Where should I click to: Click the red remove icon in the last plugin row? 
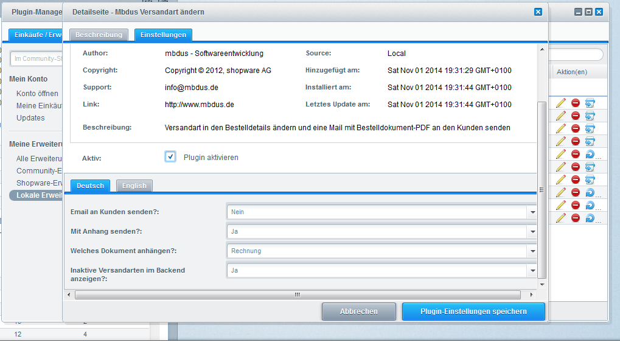pos(575,218)
